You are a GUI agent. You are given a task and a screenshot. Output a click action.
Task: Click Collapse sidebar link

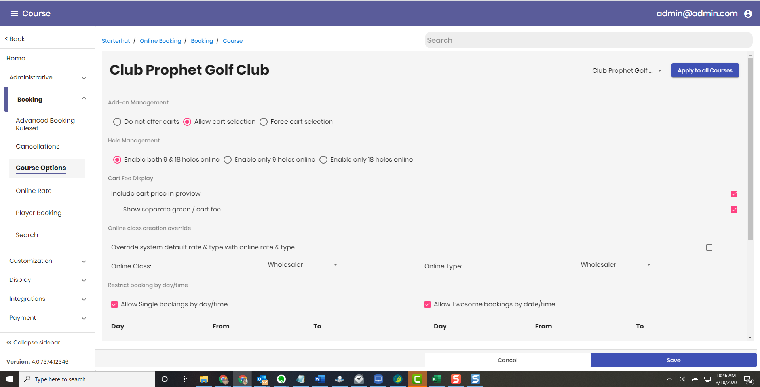pyautogui.click(x=33, y=342)
